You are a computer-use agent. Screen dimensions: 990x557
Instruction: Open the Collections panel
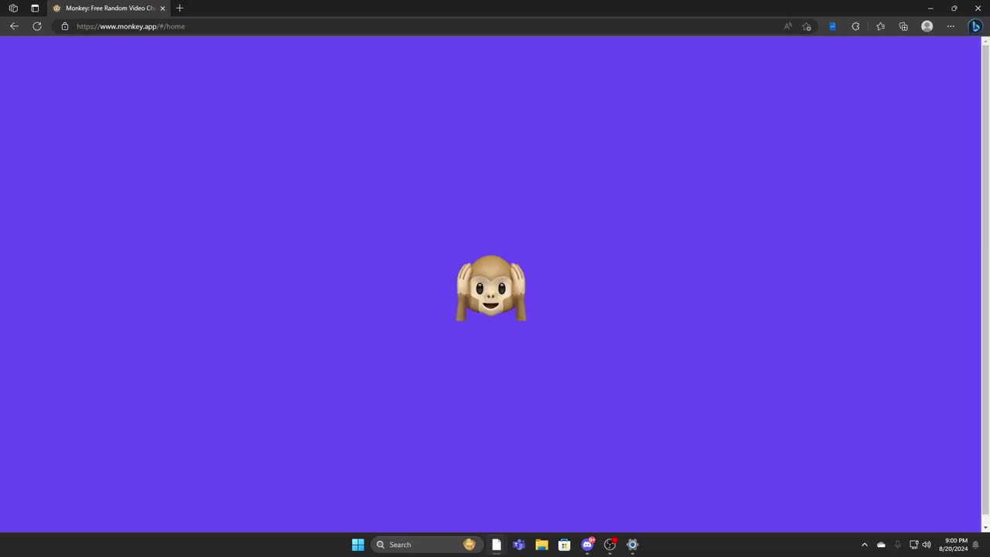click(903, 26)
